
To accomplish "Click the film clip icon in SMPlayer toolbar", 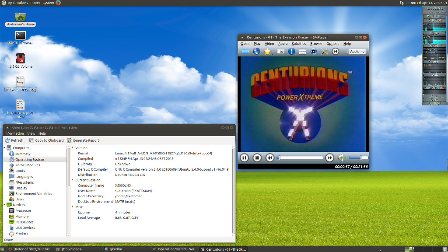I will [x=313, y=52].
